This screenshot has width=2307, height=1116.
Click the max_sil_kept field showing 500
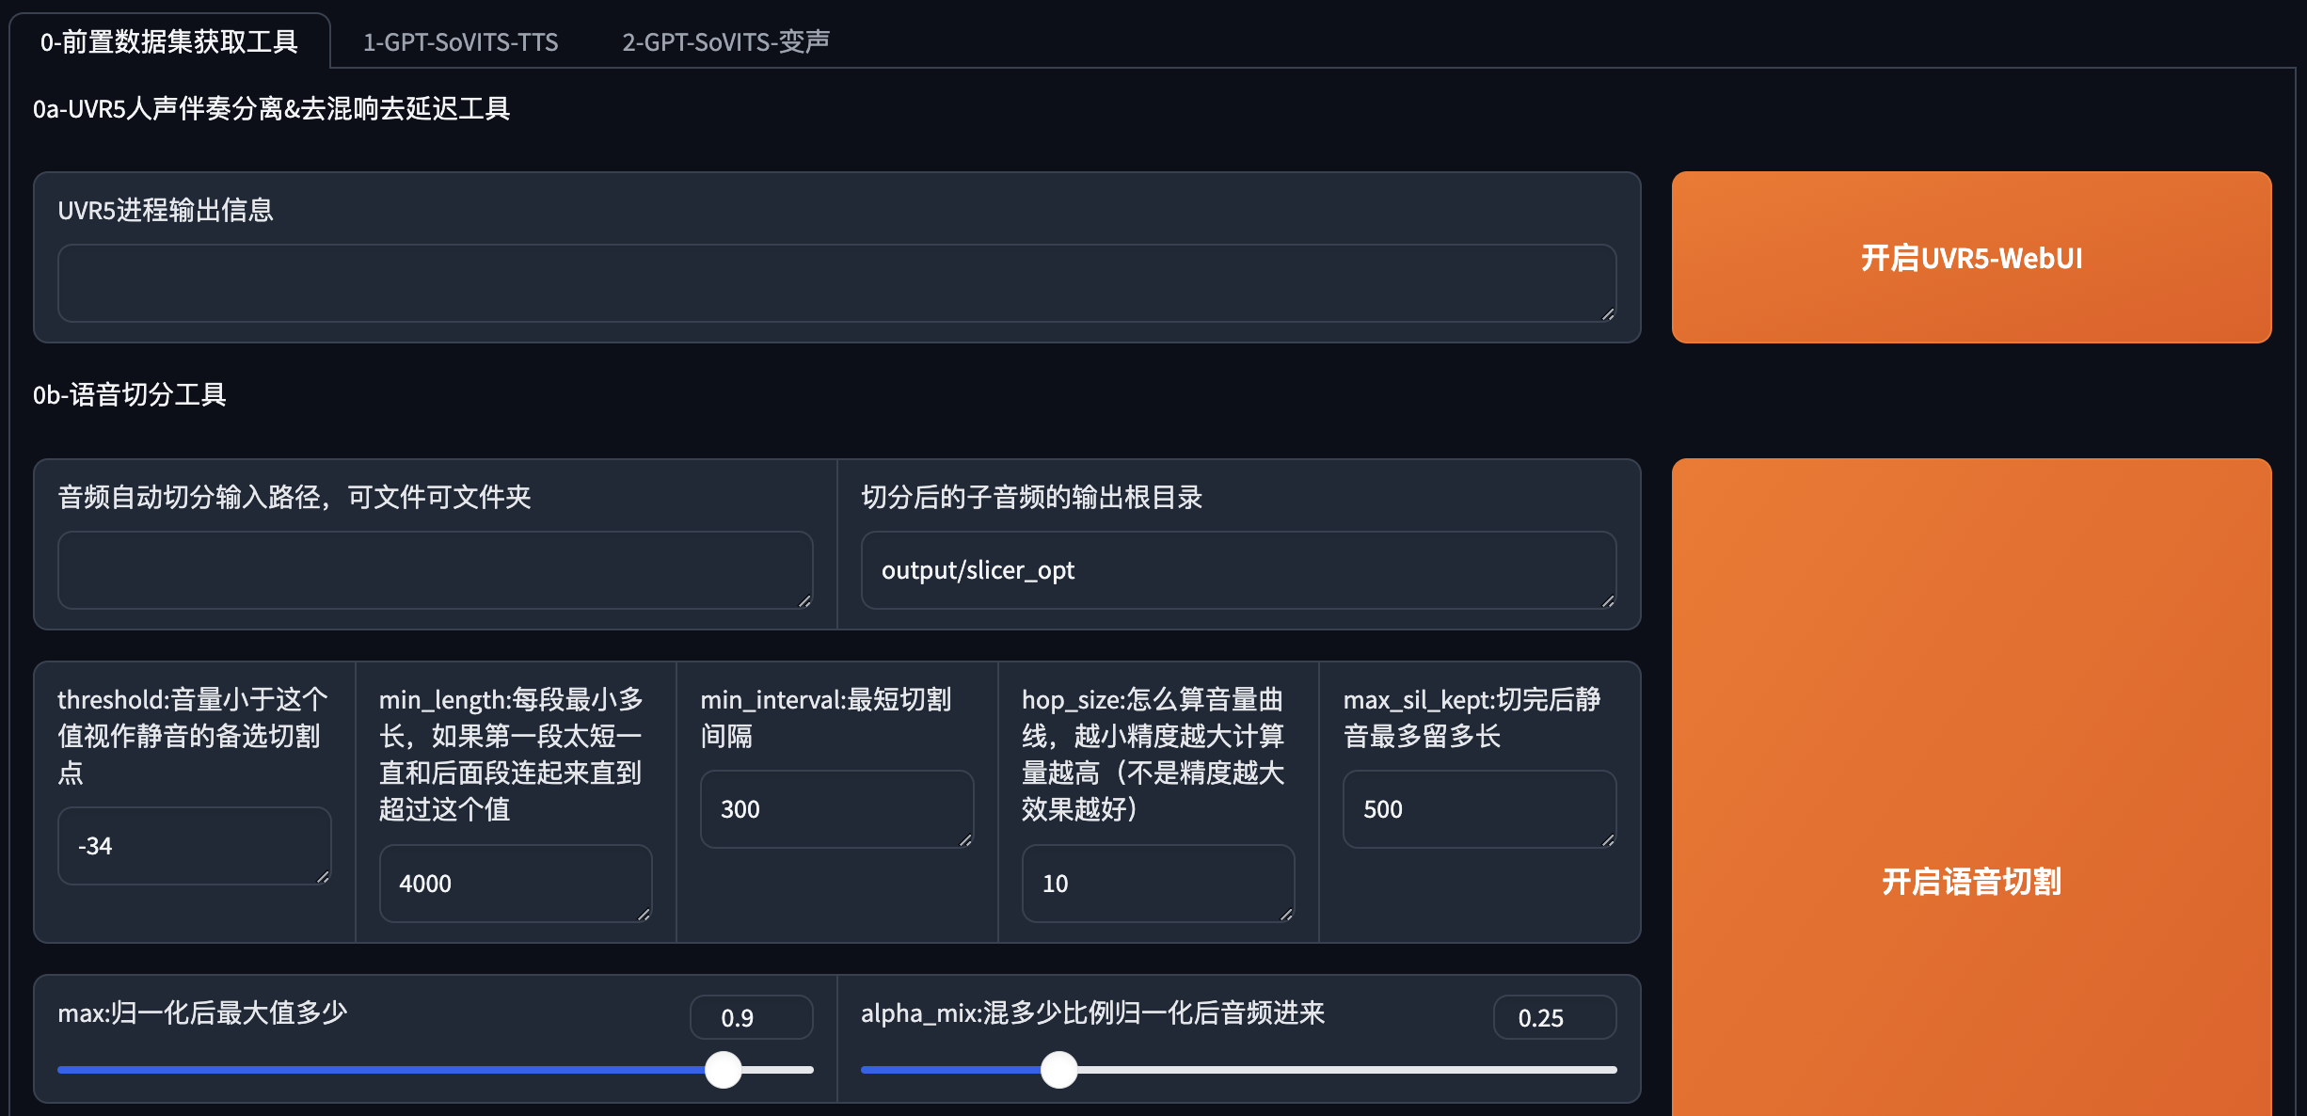coord(1478,809)
